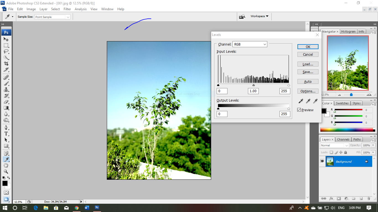
Task: Click the Load button in Levels dialog
Action: [x=308, y=64]
